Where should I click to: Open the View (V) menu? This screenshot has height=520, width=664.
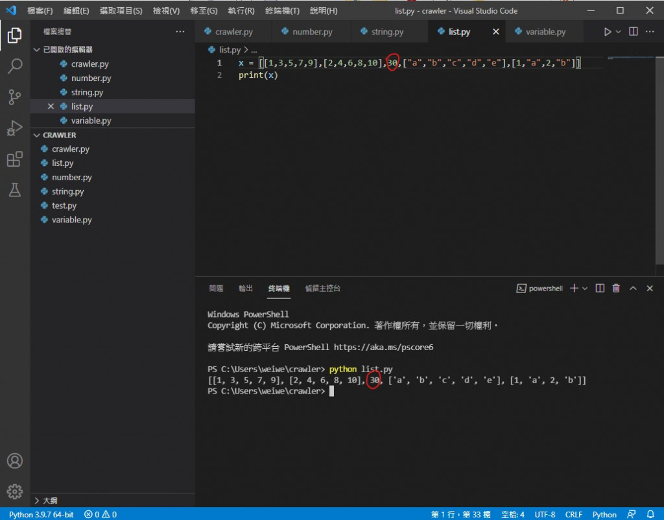tap(166, 10)
